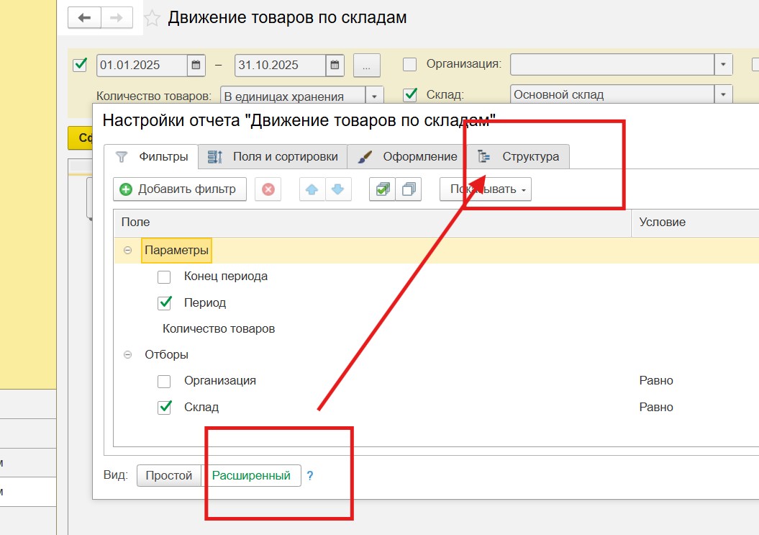Open the Склад dropdown showing Основной склад
Viewport: 759px width, 535px height.
click(722, 93)
